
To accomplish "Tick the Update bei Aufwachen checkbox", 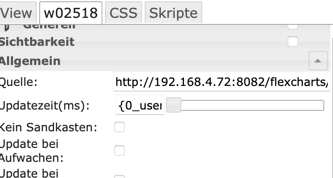I will pos(119,151).
